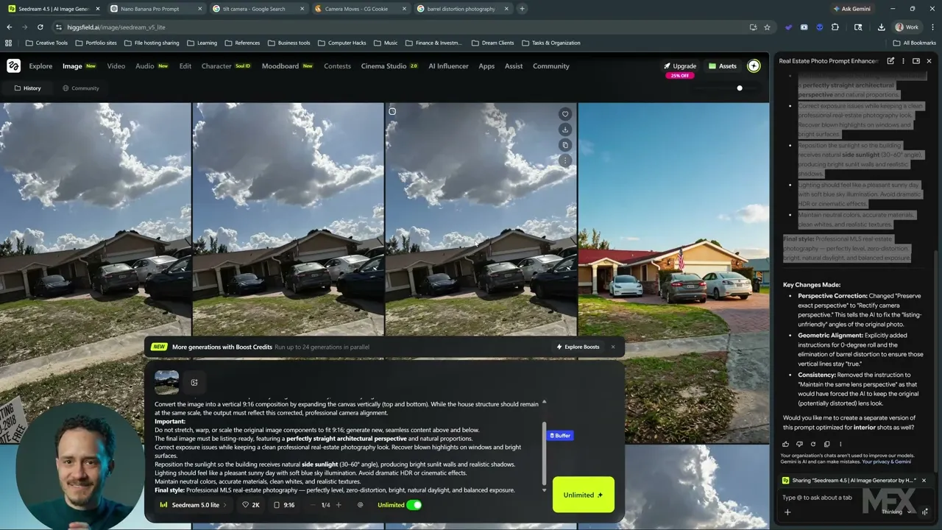Switch to the History tab
Viewport: 942px width, 530px height.
coord(27,88)
